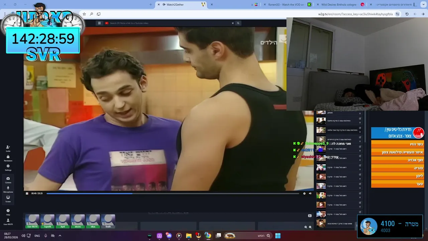Click the search magnifier button
Image resolution: width=428 pixels, height=241 pixels.
238,23
